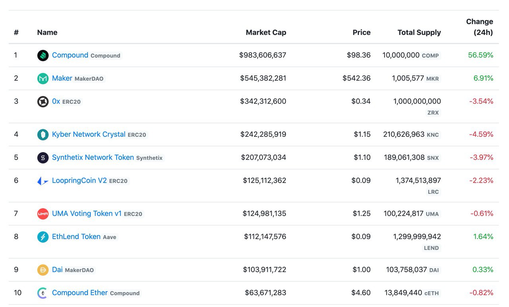The image size is (509, 307).
Task: Click the 56.59% change value
Action: click(481, 55)
